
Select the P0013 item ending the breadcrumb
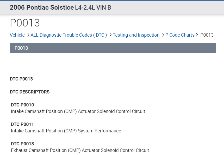(207, 35)
